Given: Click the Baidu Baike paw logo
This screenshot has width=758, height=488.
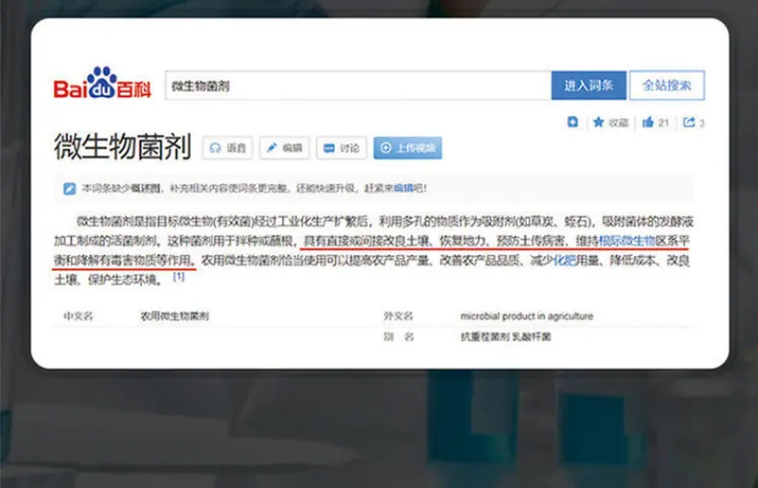Looking at the screenshot, I should (102, 82).
